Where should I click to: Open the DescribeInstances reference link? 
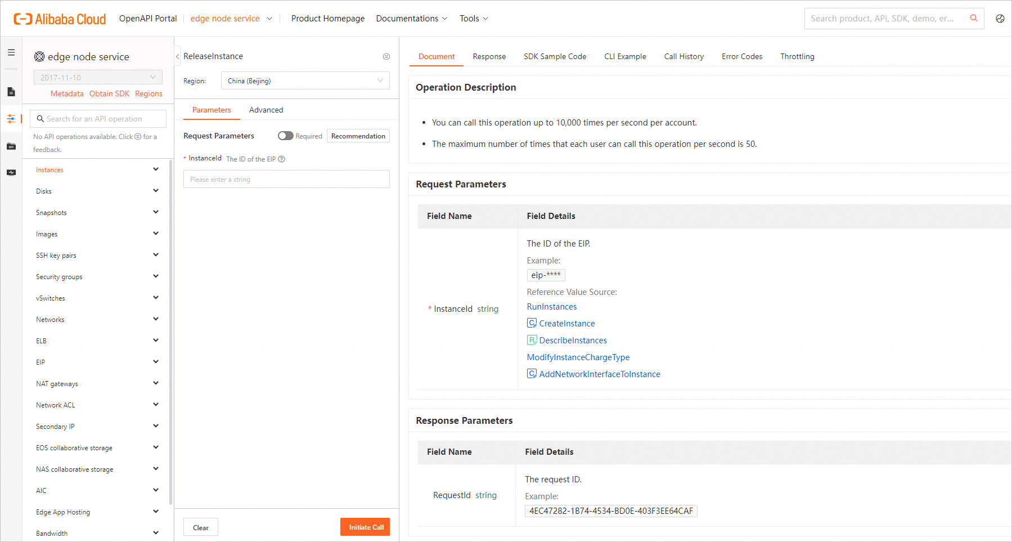[x=573, y=341]
